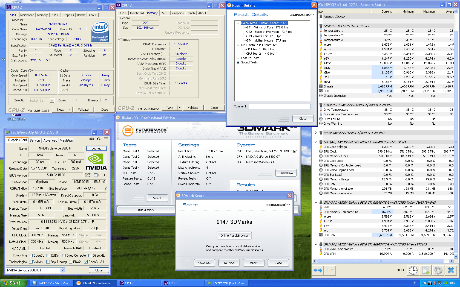Click the HWiNFO horizontal scrollbar thumb
The image size is (460, 287).
click(380, 261)
